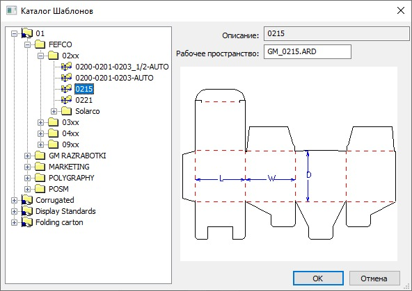Collapse the 01 catalog node
The width and height of the screenshot is (412, 291).
click(x=14, y=33)
